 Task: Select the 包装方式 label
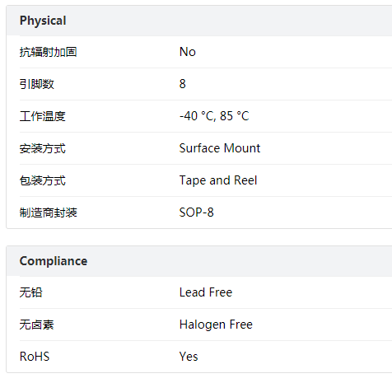coord(43,180)
